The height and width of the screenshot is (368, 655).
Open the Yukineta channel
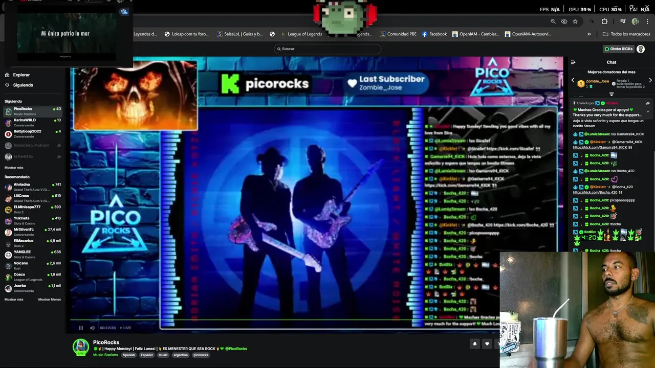click(33, 220)
